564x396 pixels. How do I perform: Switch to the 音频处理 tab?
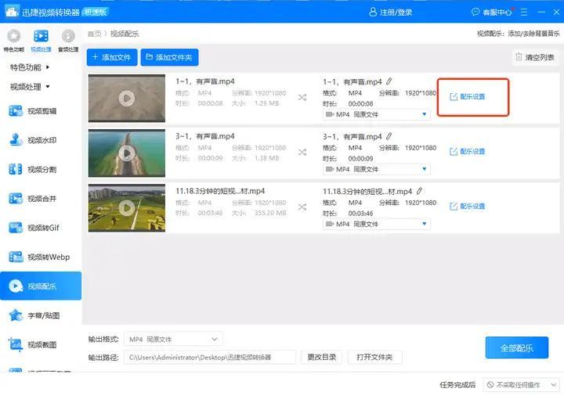[68, 40]
